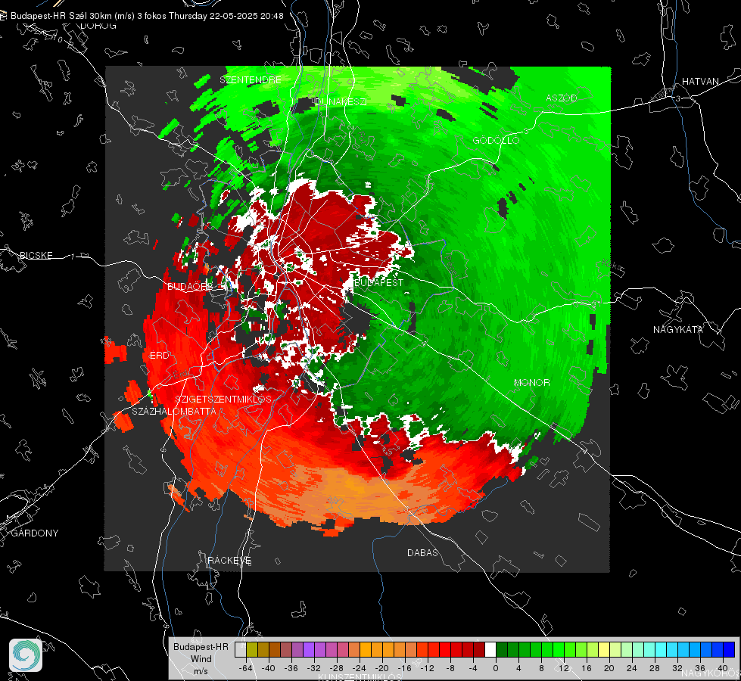This screenshot has width=741, height=681.
Task: Select the BICSKE town label
Action: (x=36, y=255)
